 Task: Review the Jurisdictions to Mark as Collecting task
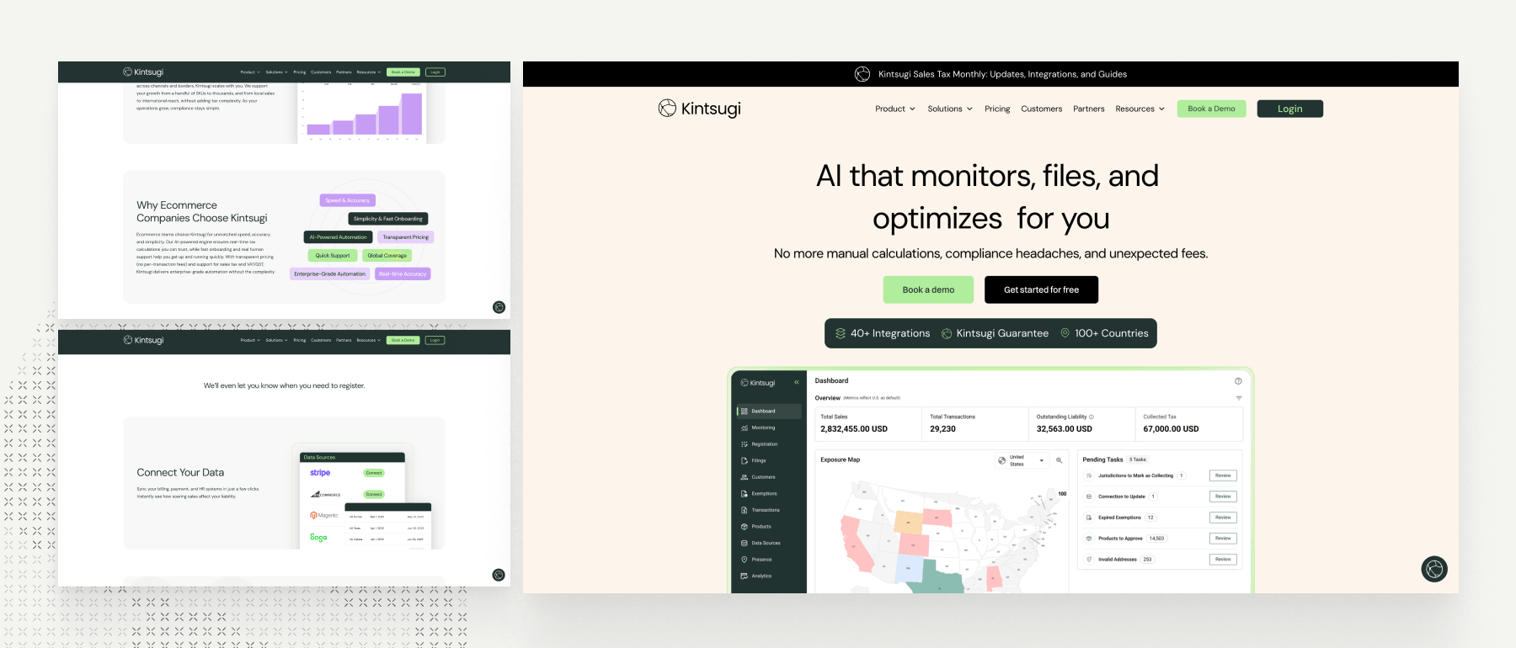pos(1223,475)
